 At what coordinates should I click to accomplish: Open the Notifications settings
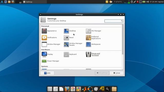[x=49, y=38]
